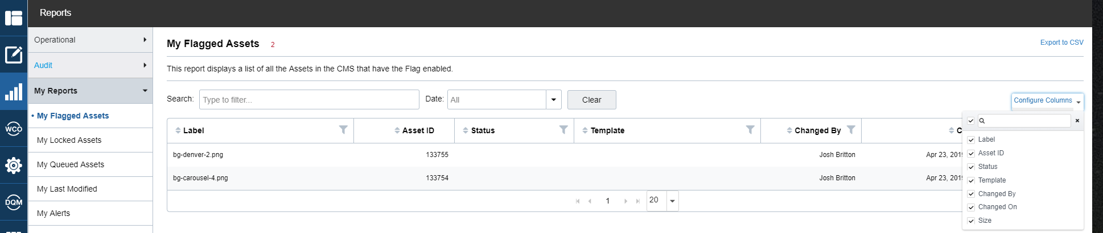Open the page size dropdown showing 20
1103x233 pixels.
[x=672, y=201]
